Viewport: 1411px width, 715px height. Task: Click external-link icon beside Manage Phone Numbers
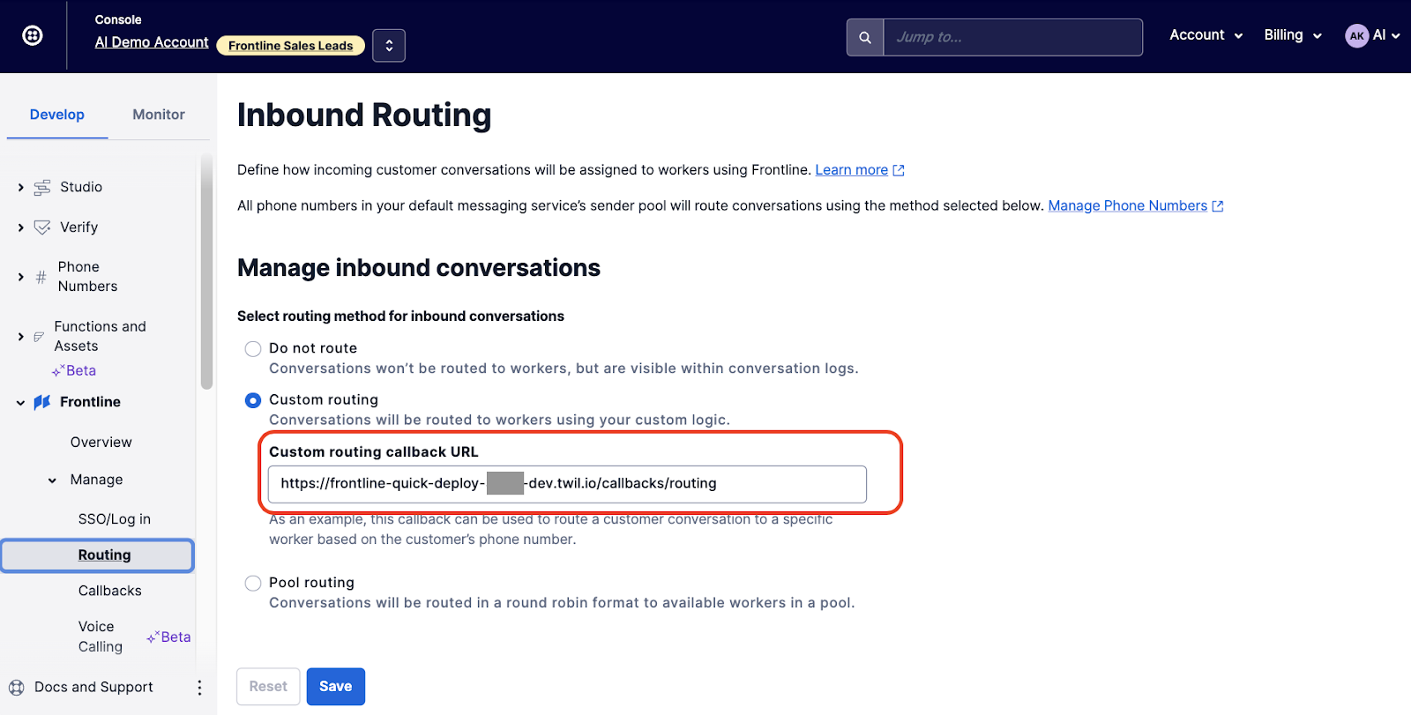pos(1218,206)
